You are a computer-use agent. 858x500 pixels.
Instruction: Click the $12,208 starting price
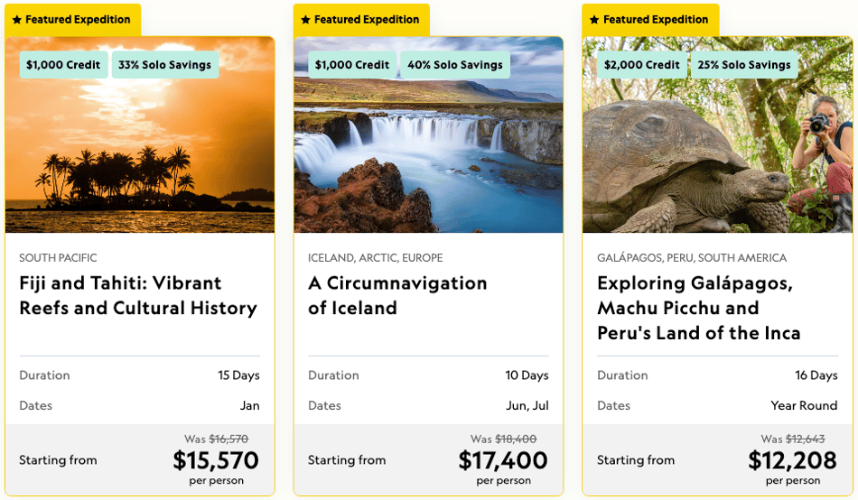pos(792,460)
